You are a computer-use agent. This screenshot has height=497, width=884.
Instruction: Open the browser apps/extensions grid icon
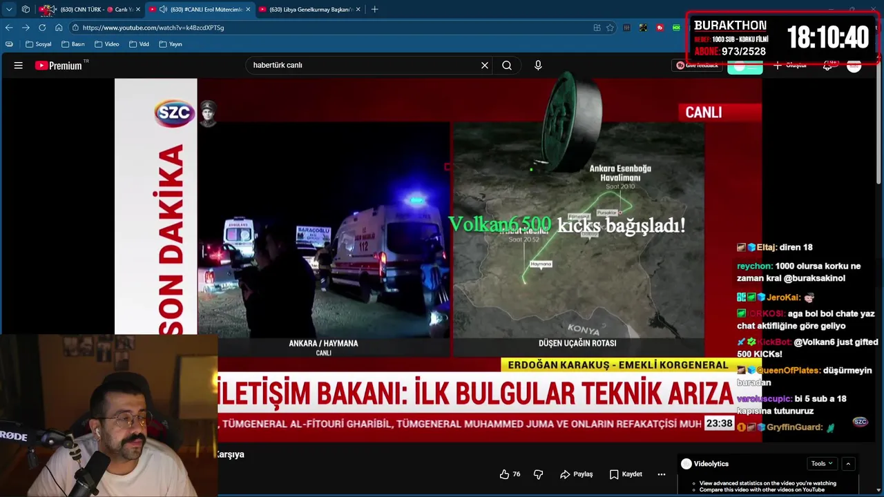coord(597,28)
